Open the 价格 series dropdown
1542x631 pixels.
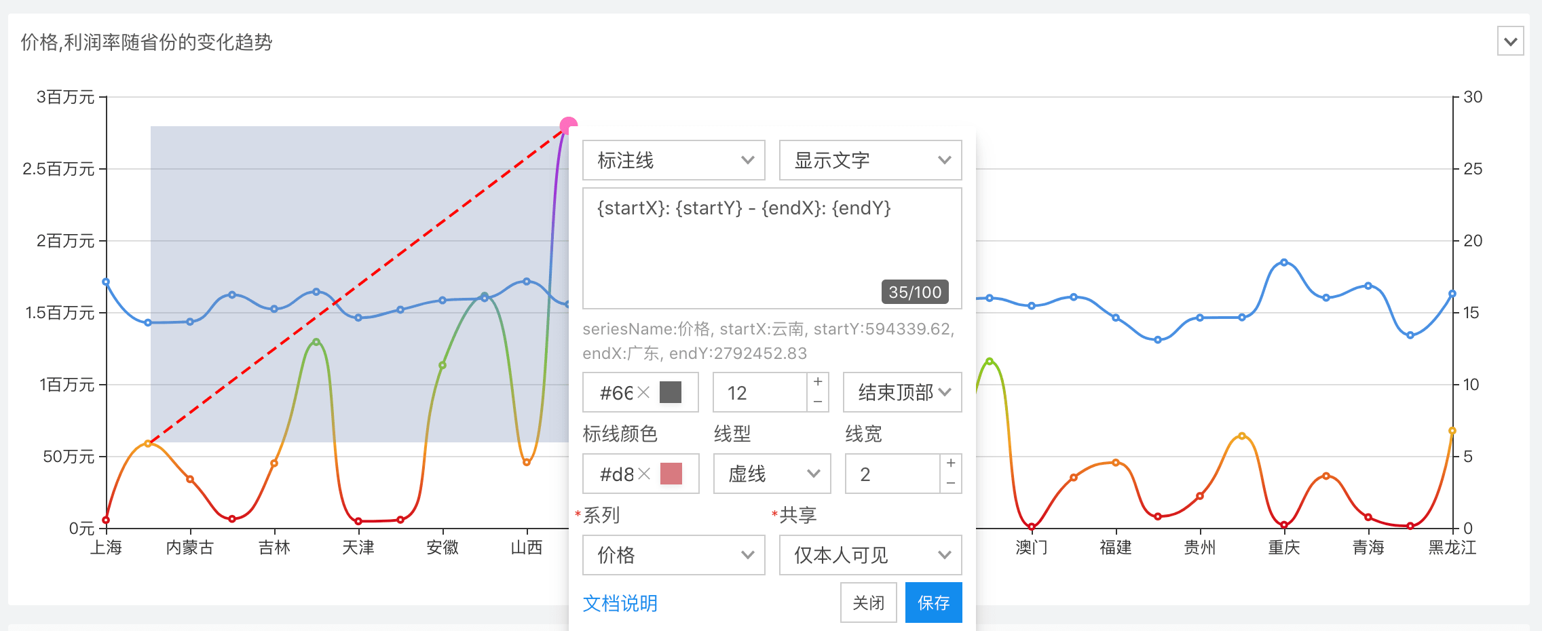[673, 555]
